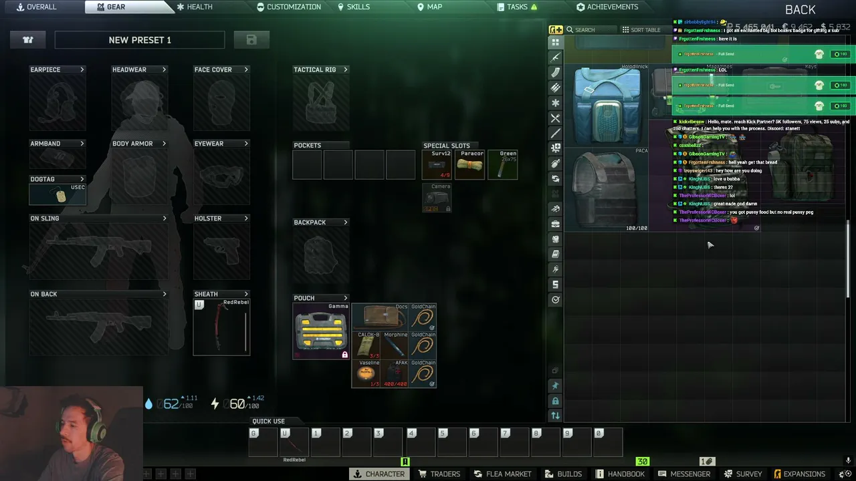This screenshot has width=856, height=481.
Task: Select the Gamma secure container
Action: (x=322, y=331)
